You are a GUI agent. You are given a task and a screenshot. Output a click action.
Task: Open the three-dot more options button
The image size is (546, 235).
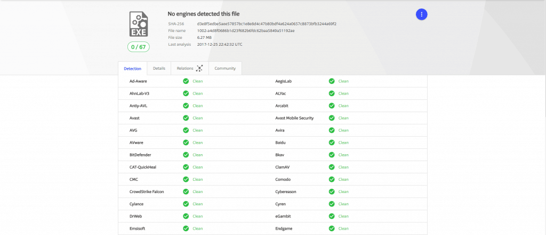coord(421,14)
